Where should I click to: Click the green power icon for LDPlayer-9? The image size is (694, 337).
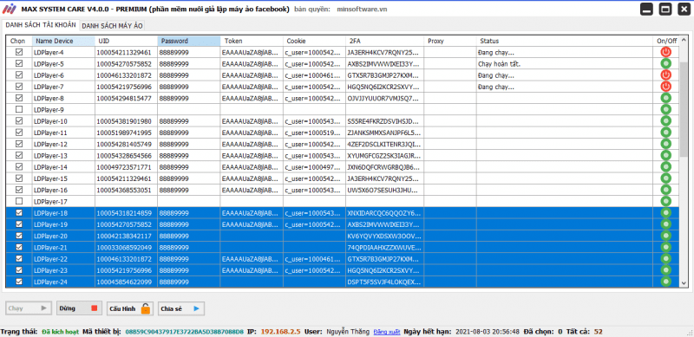click(x=666, y=109)
